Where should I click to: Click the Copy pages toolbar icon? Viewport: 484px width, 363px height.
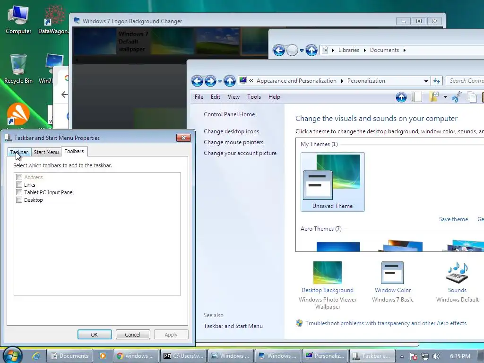pos(472,97)
